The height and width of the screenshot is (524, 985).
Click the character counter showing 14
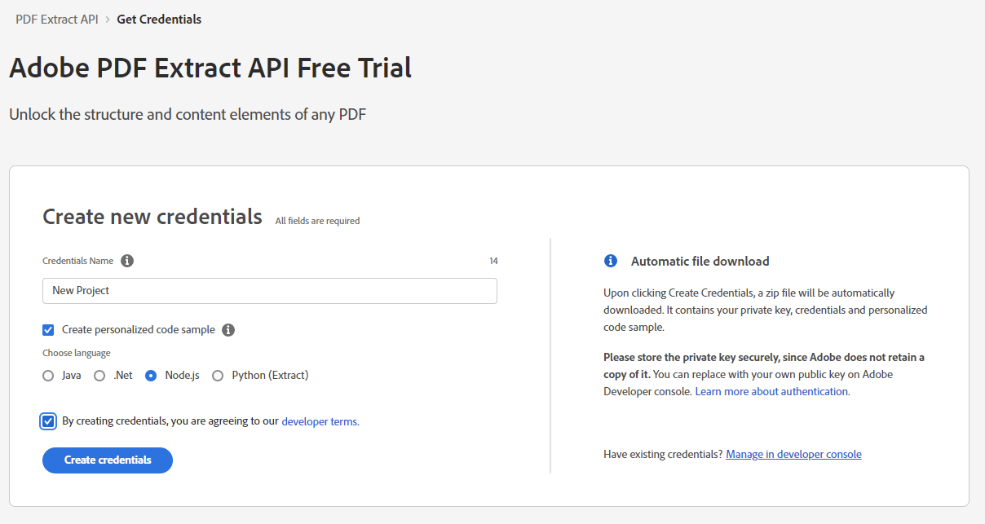point(493,261)
